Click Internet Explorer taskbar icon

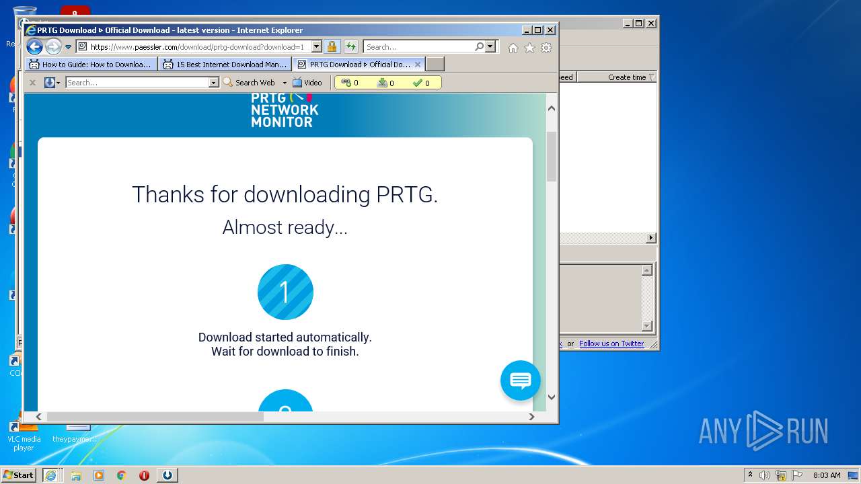click(x=51, y=475)
